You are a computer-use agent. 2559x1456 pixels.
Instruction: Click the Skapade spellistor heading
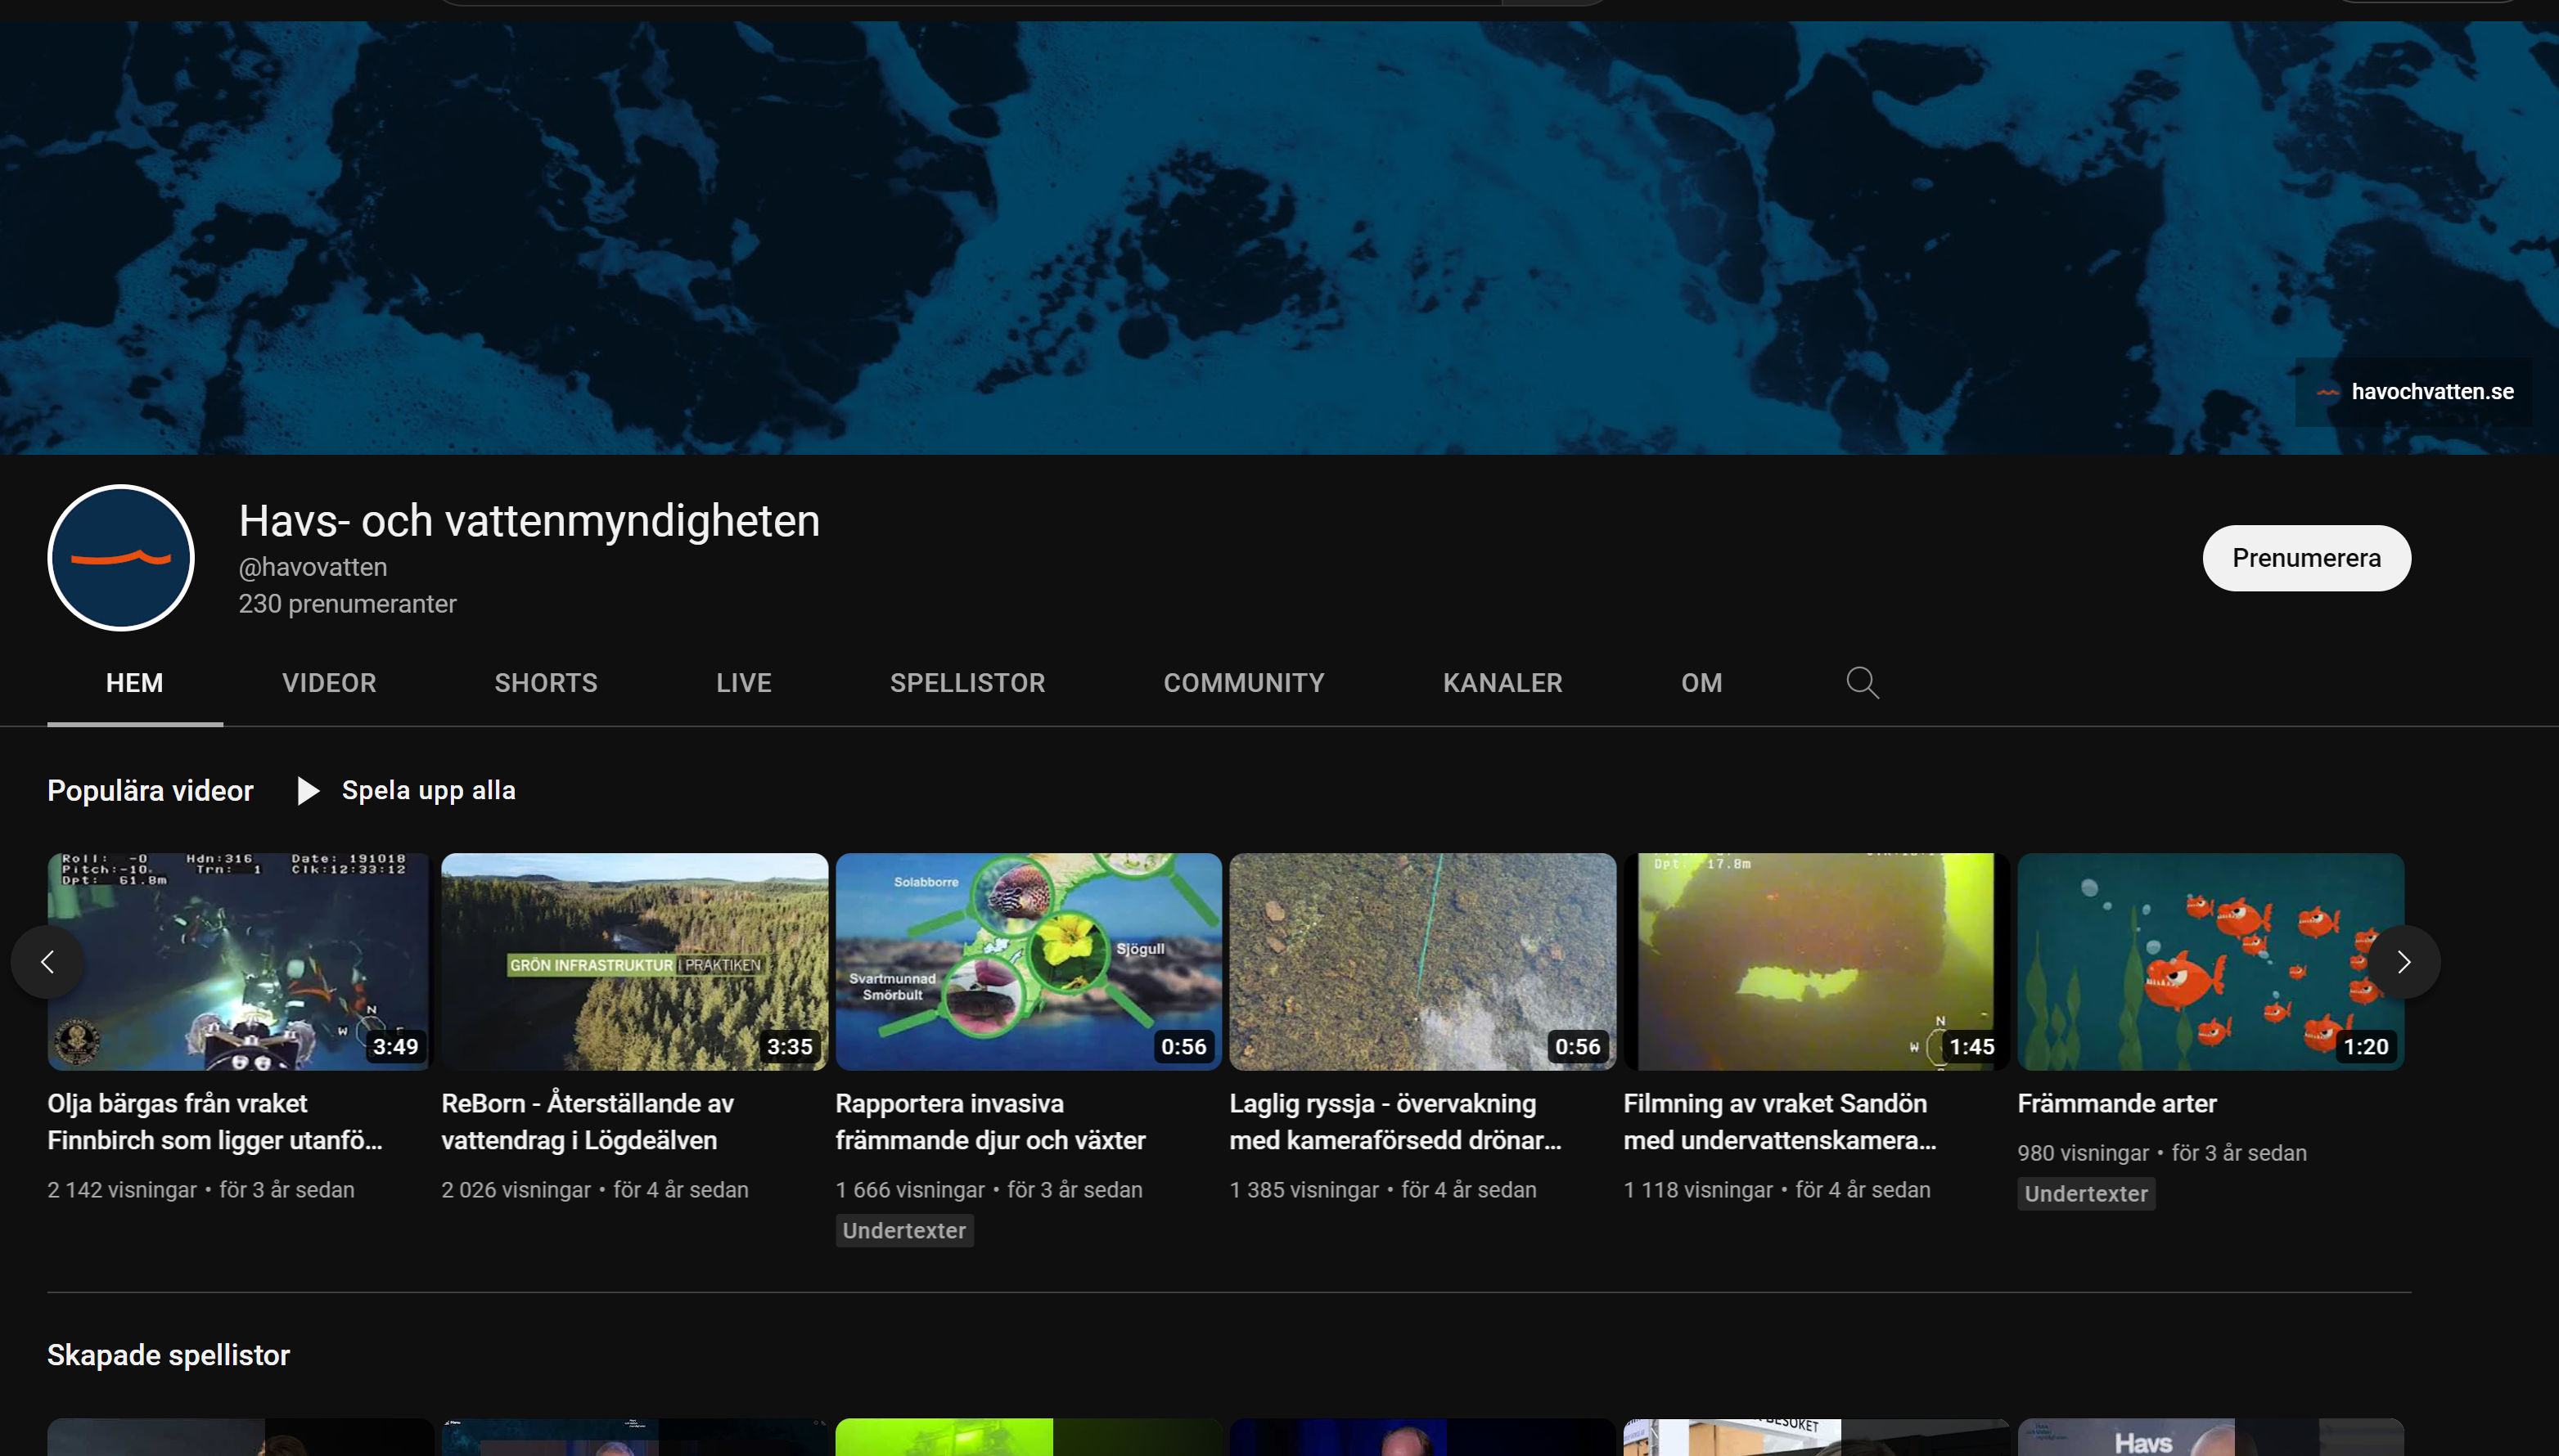tap(168, 1355)
